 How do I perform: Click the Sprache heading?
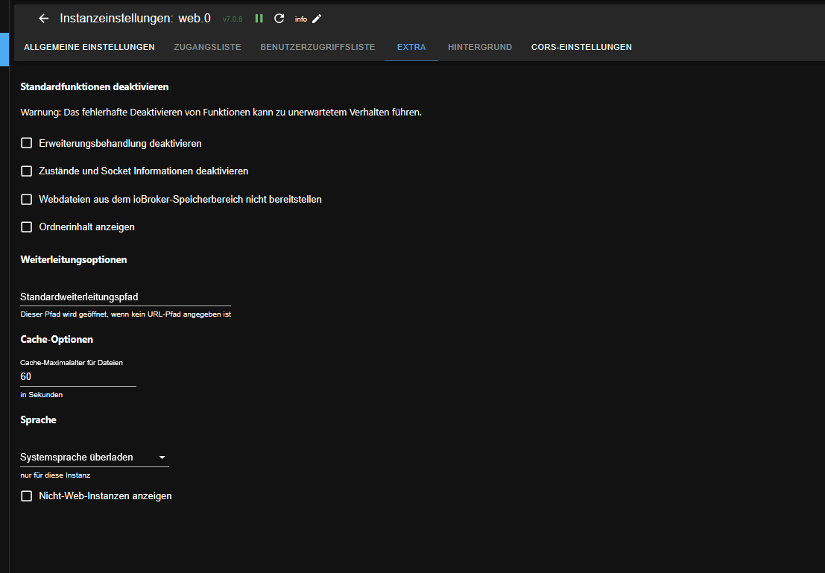39,420
